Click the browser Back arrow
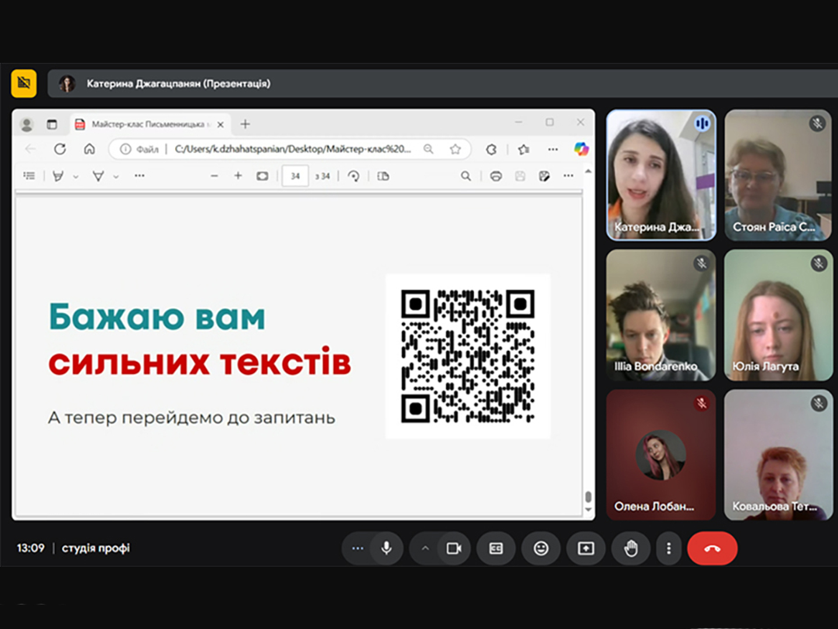The image size is (838, 629). pyautogui.click(x=31, y=149)
